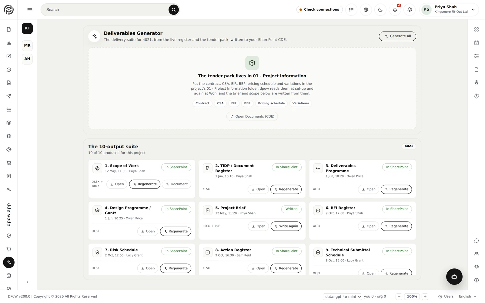
Task: Toggle dark mode moon icon
Action: [x=380, y=10]
